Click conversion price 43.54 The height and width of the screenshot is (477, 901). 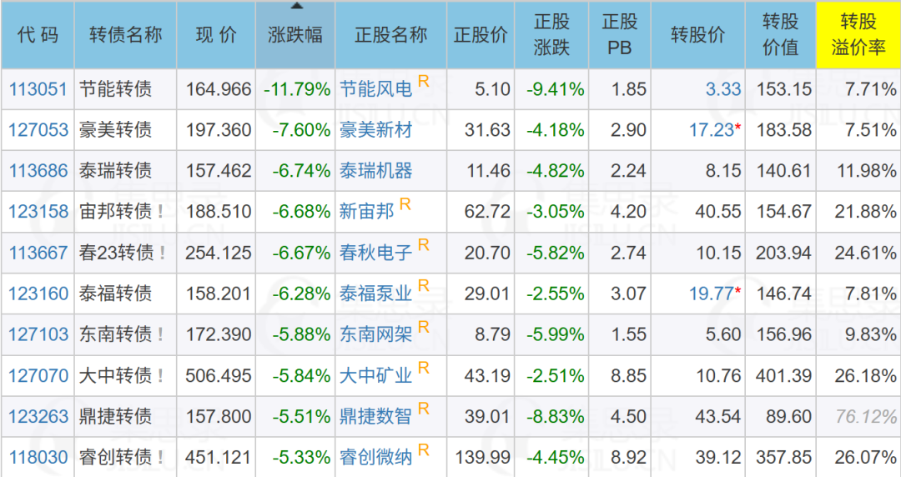click(717, 416)
